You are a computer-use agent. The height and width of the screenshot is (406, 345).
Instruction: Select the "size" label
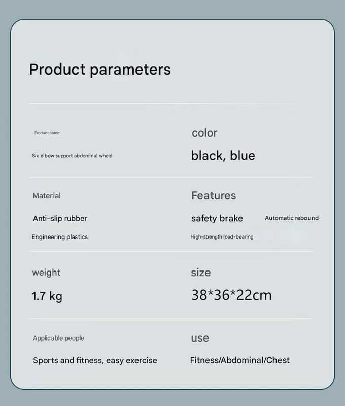201,273
